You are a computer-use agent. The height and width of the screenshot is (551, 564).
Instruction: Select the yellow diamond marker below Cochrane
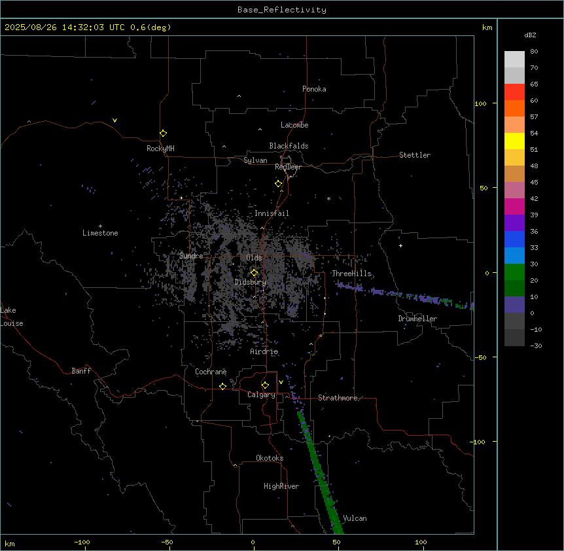coord(222,386)
